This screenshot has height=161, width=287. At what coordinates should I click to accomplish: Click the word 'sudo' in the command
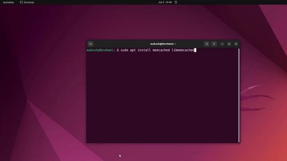pyautogui.click(x=124, y=50)
